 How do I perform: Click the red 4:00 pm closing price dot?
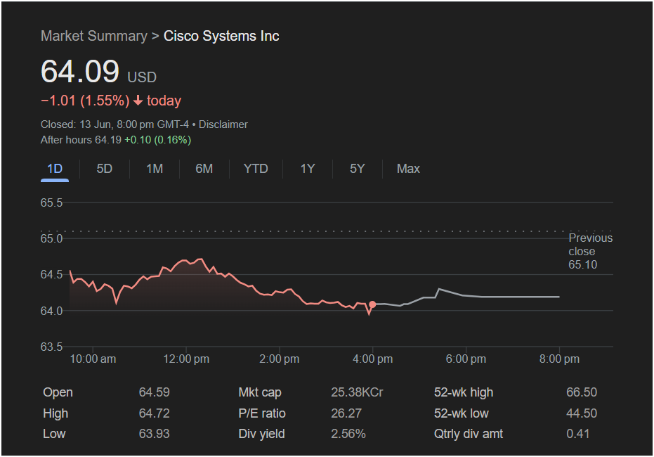tap(372, 304)
